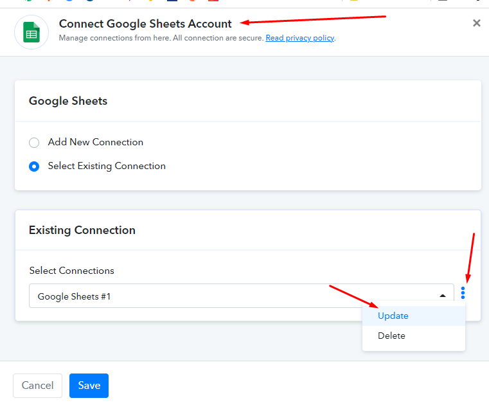Close the Connect Google Sheets dialog
The image size is (489, 405).
tap(476, 23)
